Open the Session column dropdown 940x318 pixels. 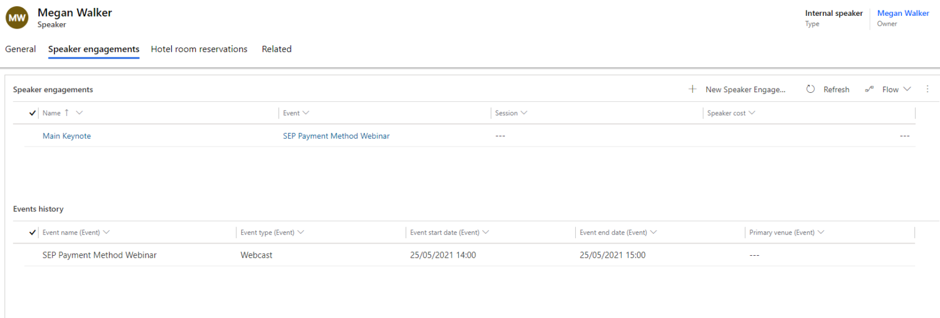tap(524, 113)
